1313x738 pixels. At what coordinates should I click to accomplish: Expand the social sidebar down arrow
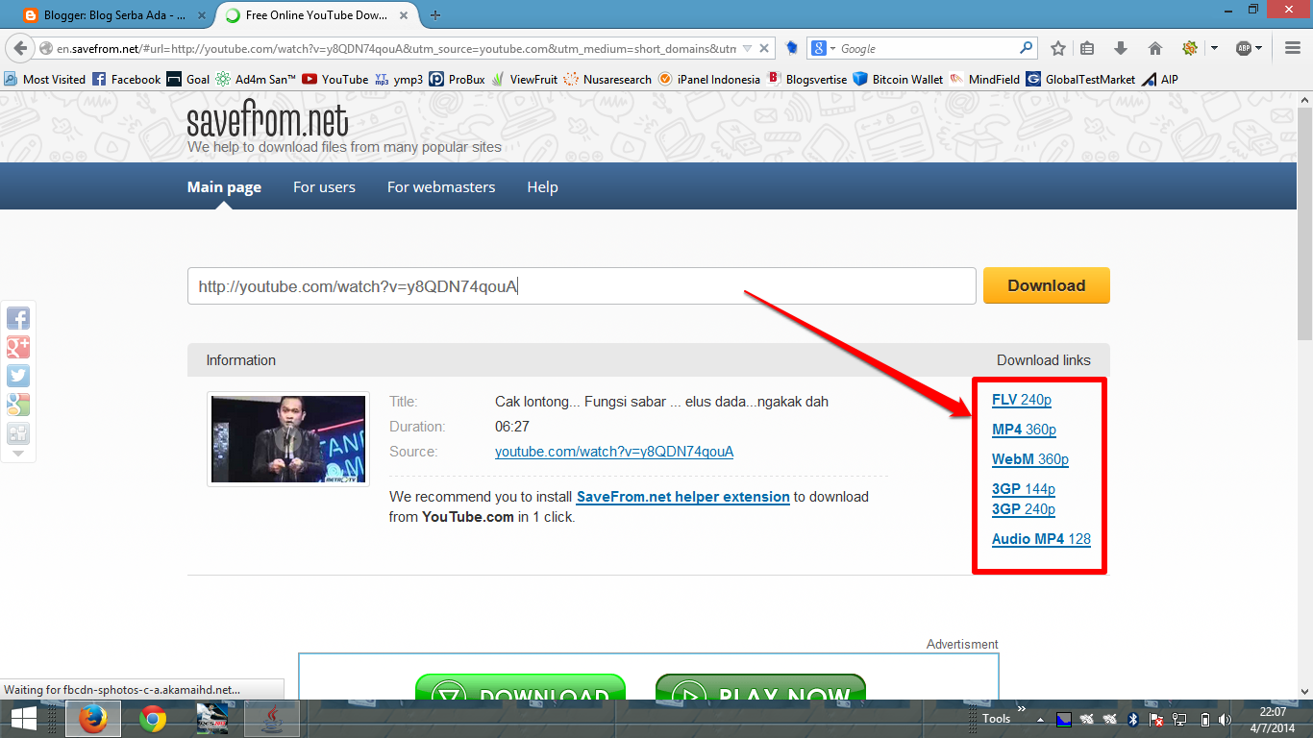(18, 453)
